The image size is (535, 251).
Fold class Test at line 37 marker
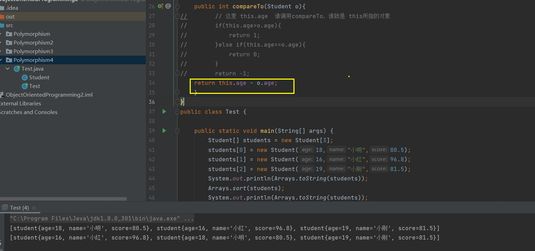click(x=178, y=112)
